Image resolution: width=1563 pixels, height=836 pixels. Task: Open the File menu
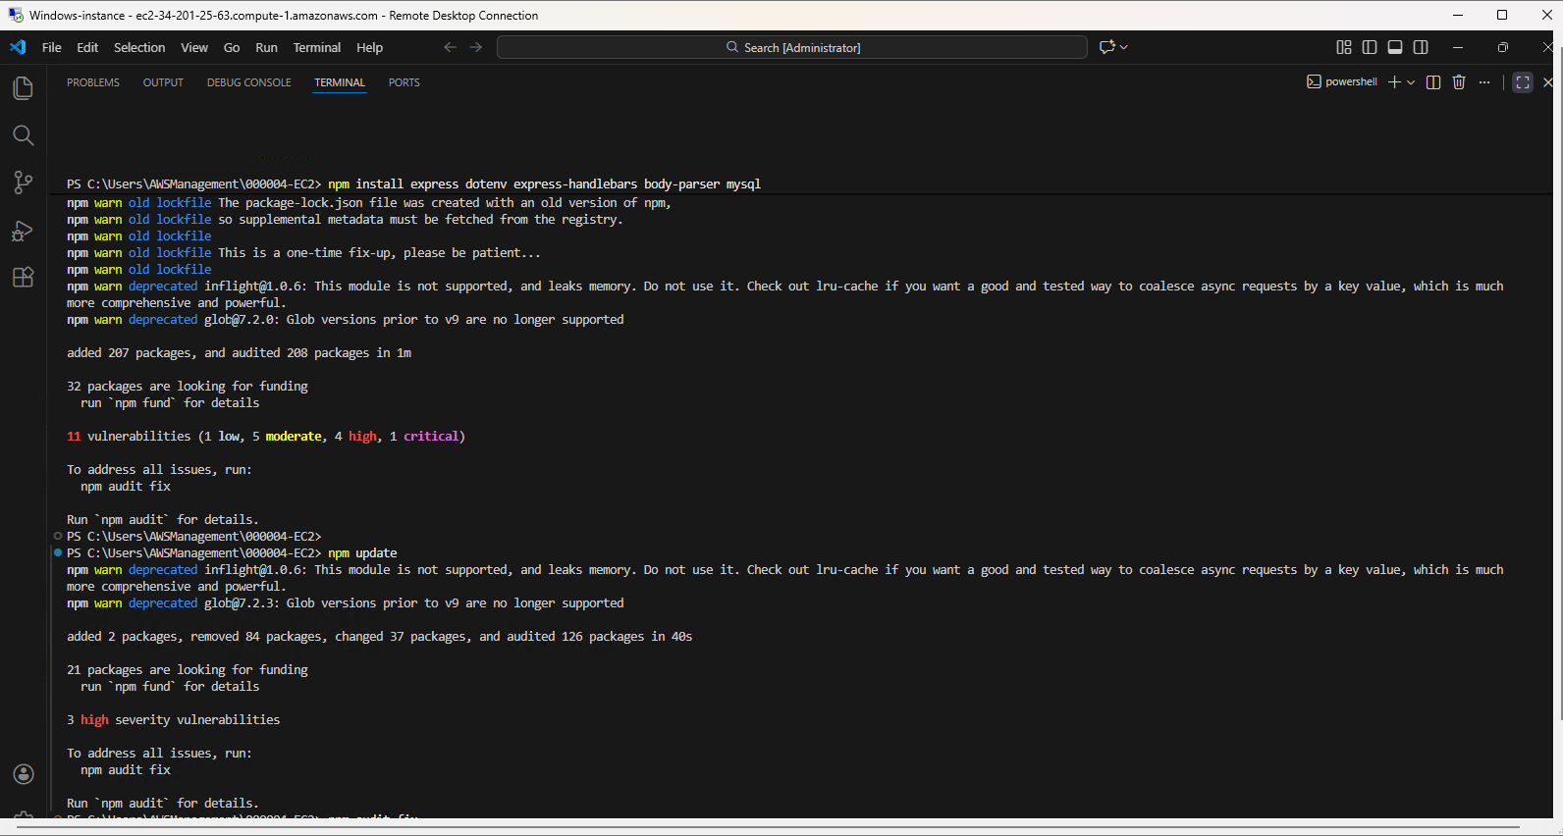(52, 47)
